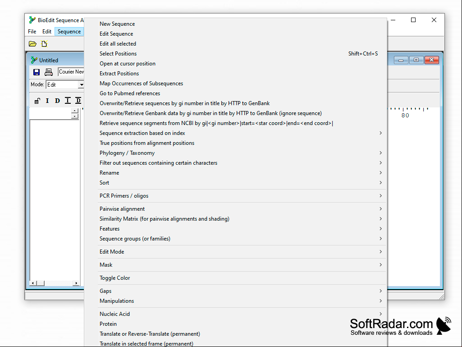The width and height of the screenshot is (462, 347).
Task: Open the File menu
Action: click(32, 32)
